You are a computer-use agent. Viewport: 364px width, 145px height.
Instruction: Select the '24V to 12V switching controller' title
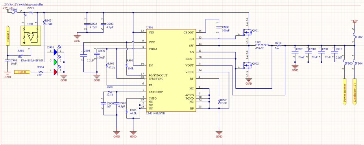coord(24,5)
